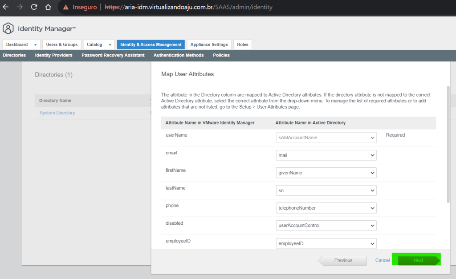Viewport: 456px width, 279px height.
Task: Open the Dashboard tab dropdown arrow
Action: tap(35, 45)
